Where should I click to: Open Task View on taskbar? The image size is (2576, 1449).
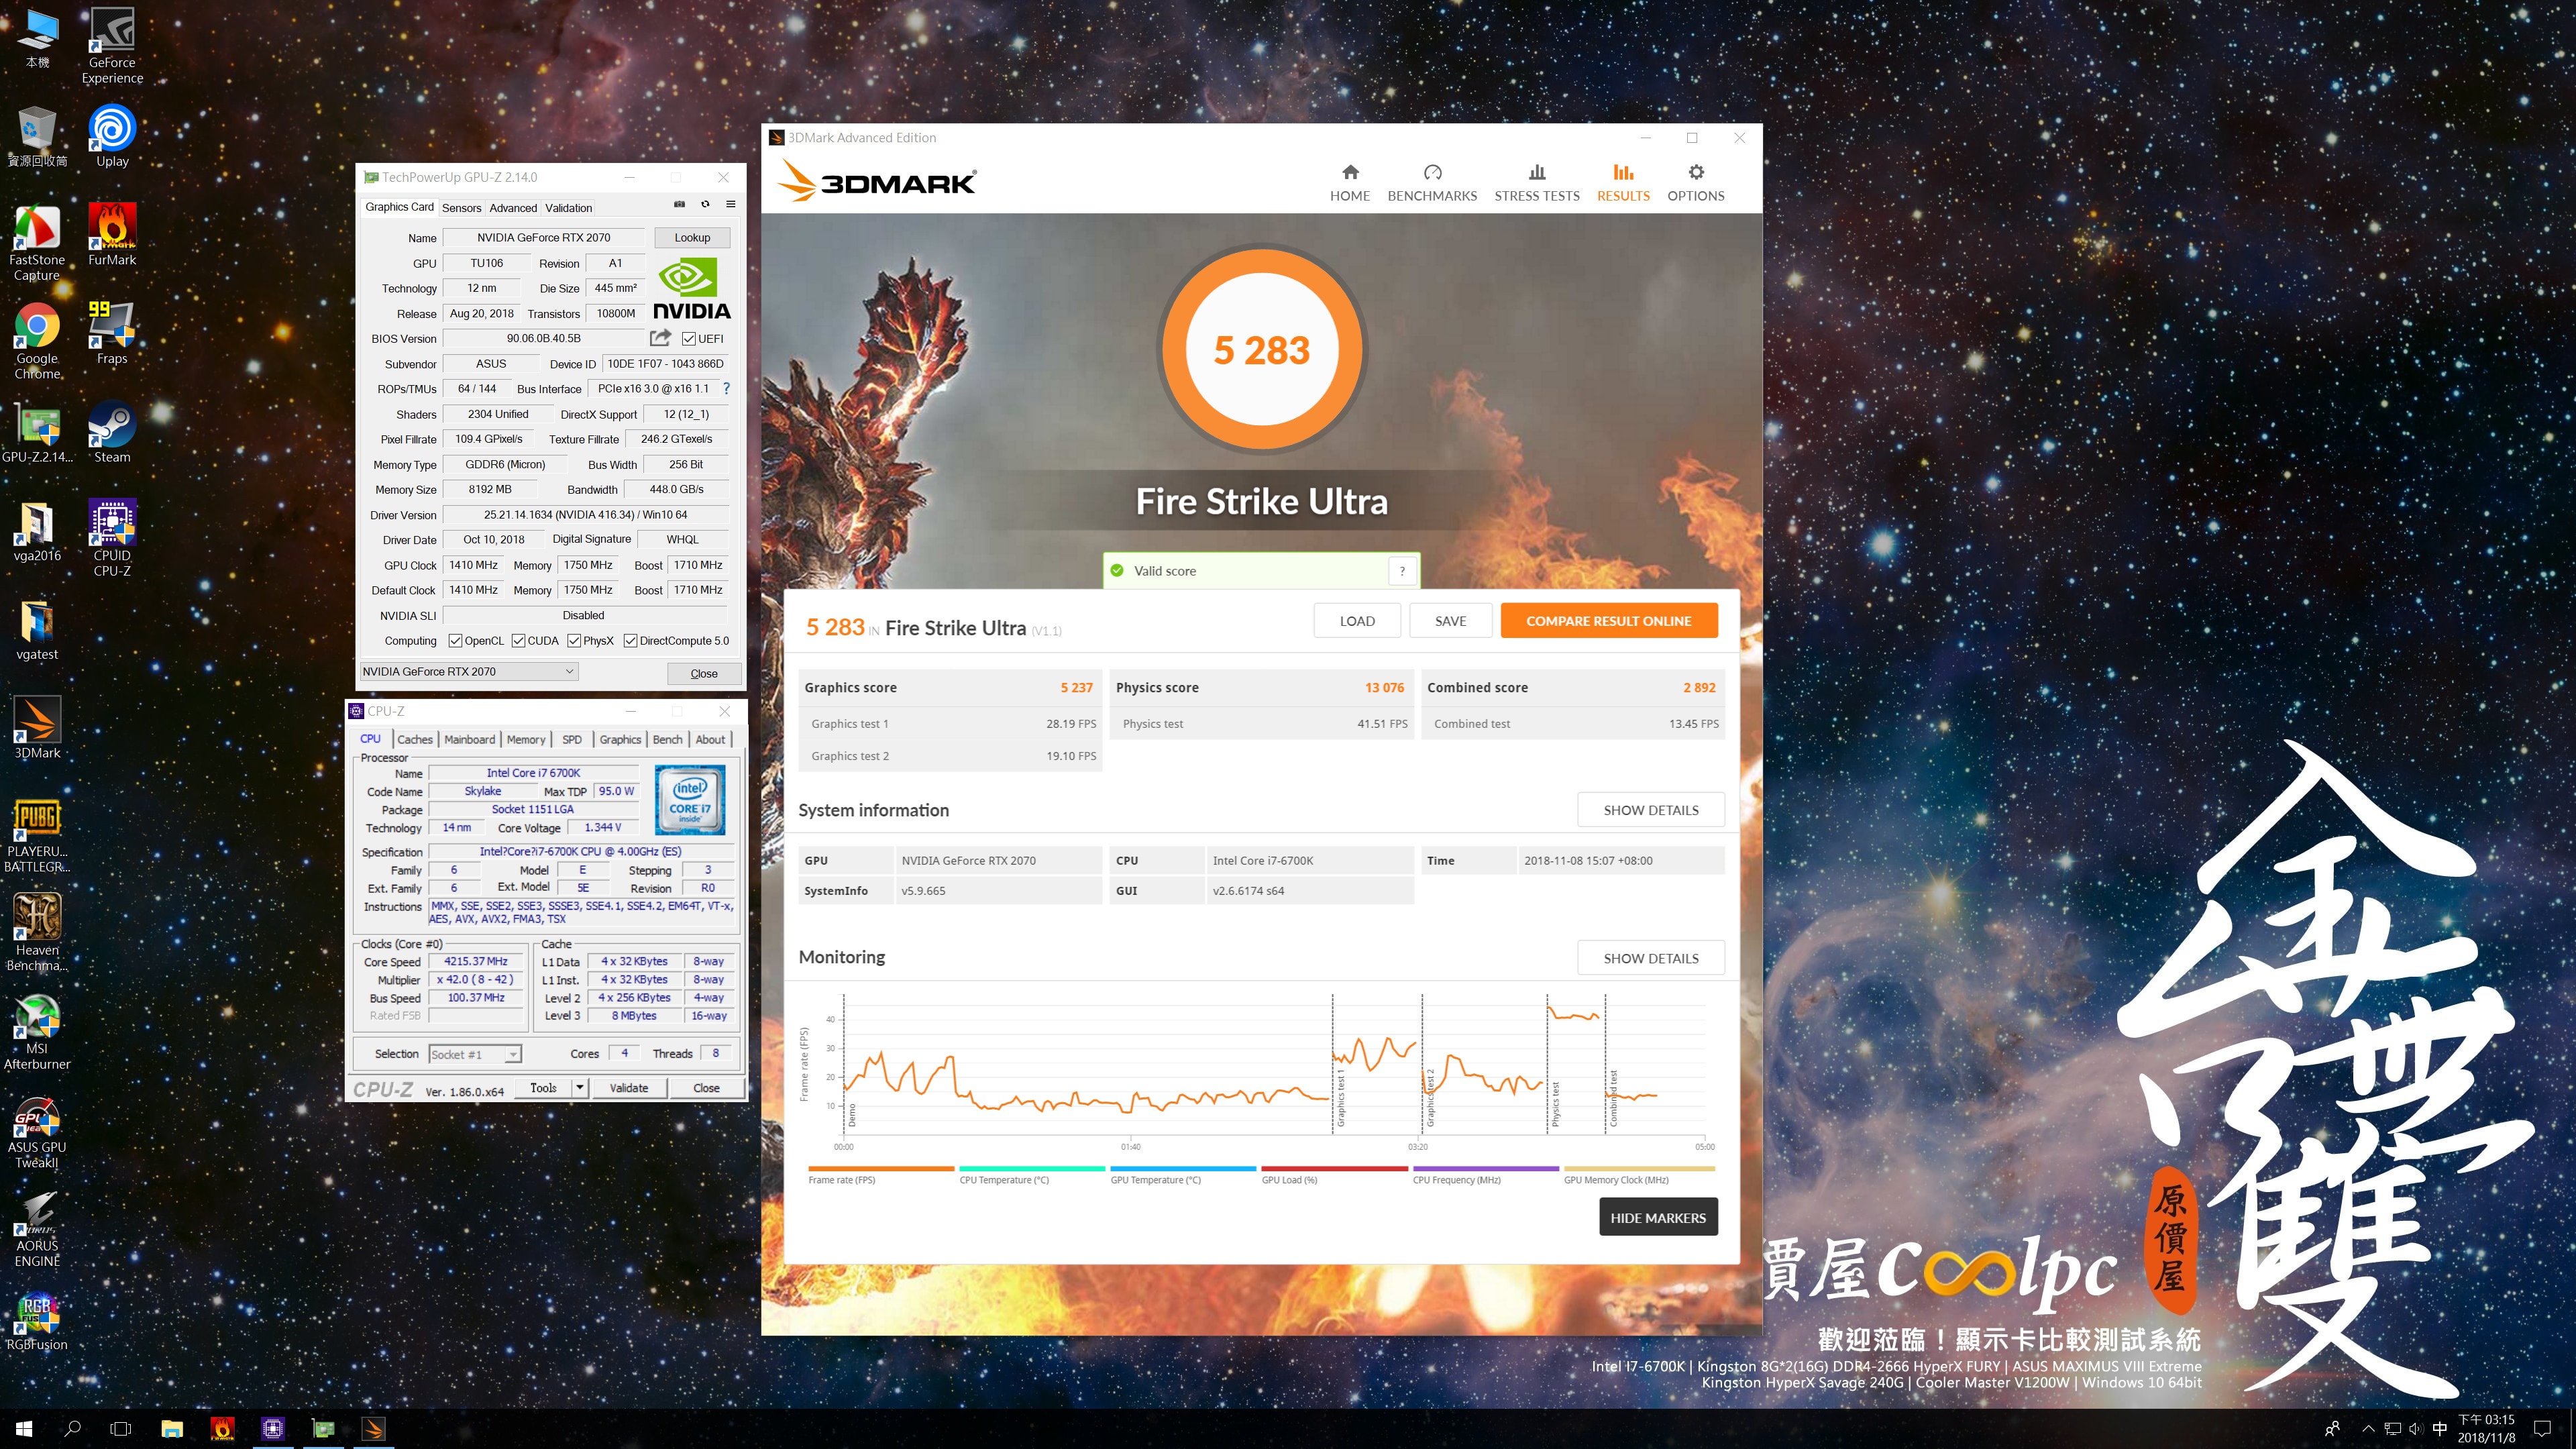(120, 1429)
